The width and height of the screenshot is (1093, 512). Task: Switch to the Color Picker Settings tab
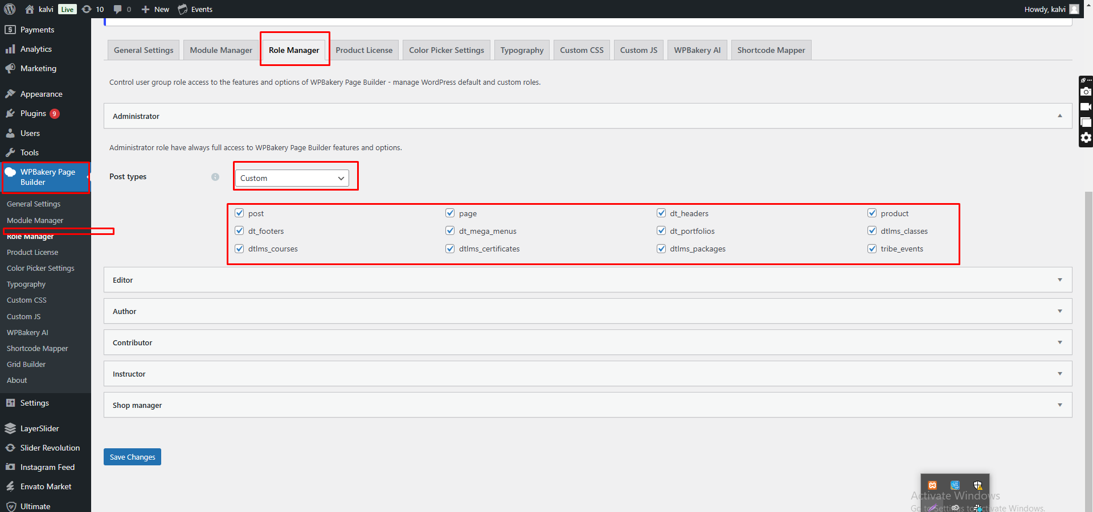click(x=447, y=50)
